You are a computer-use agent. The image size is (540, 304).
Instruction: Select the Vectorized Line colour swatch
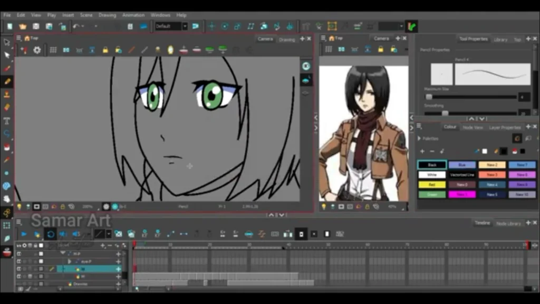[x=461, y=174]
